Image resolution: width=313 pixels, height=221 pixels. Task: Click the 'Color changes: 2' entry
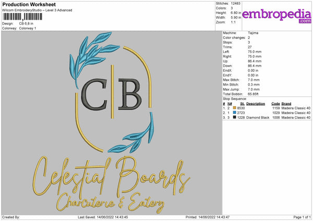(236, 38)
